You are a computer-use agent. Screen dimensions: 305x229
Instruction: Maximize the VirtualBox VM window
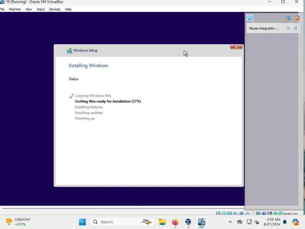[283, 2]
